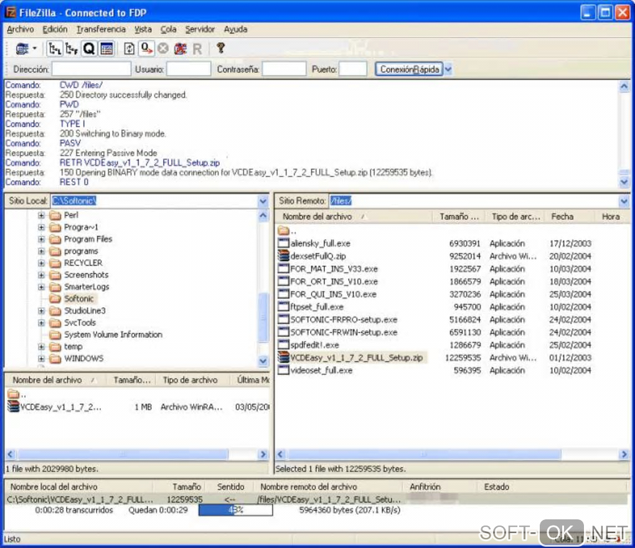Open the Sitio Local path dropdown
635x548 pixels.
(263, 201)
